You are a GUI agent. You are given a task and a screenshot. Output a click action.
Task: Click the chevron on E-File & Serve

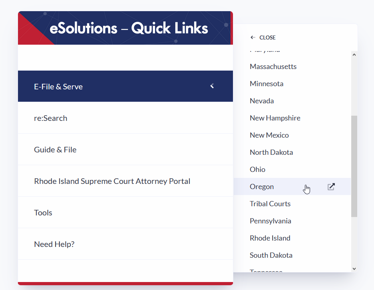pyautogui.click(x=212, y=86)
